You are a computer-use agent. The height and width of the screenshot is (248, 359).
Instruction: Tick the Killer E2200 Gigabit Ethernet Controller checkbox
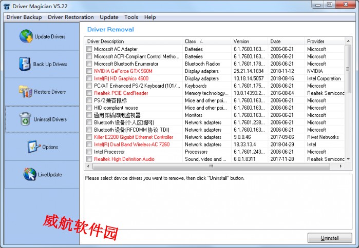(89, 137)
